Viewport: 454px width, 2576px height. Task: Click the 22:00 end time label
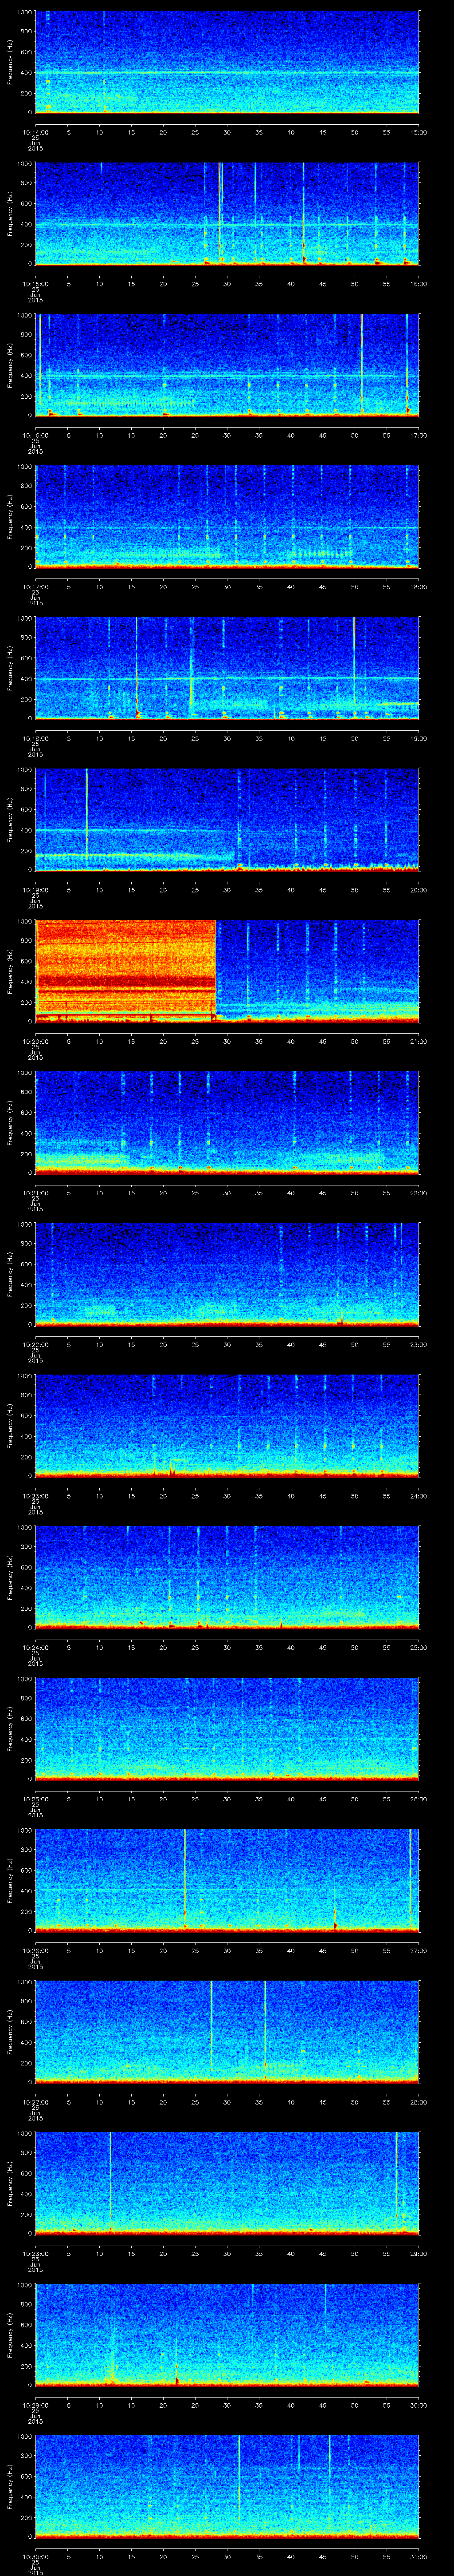point(418,1193)
